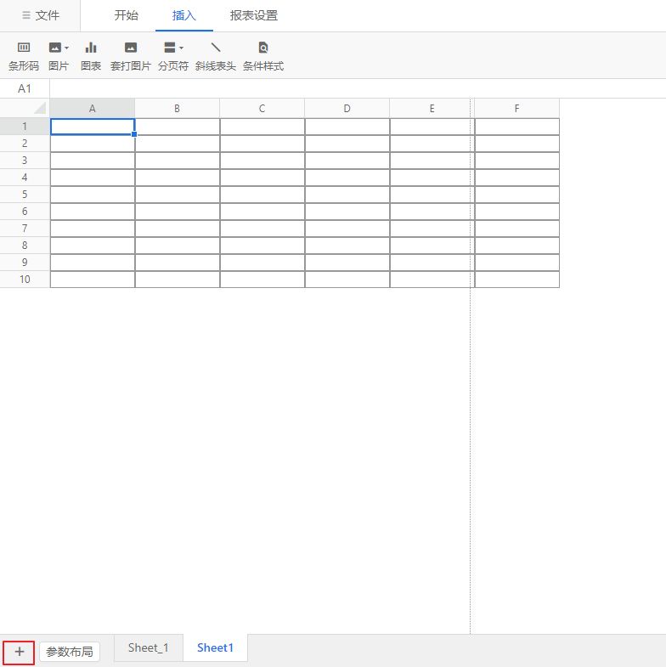Image resolution: width=666 pixels, height=667 pixels.
Task: Expand the 图片 dropdown arrow
Action: click(67, 48)
